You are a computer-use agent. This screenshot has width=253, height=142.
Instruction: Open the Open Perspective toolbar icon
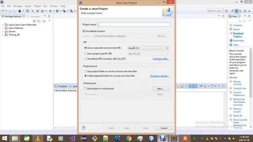227,11
